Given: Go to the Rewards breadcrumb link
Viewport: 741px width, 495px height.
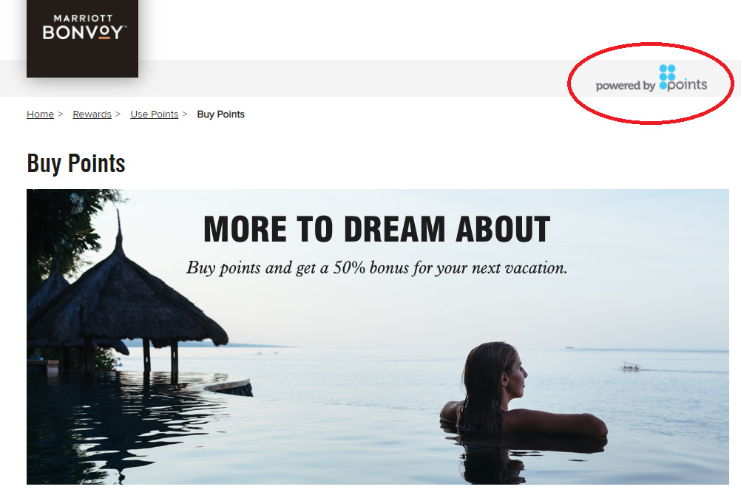Looking at the screenshot, I should click(x=92, y=115).
